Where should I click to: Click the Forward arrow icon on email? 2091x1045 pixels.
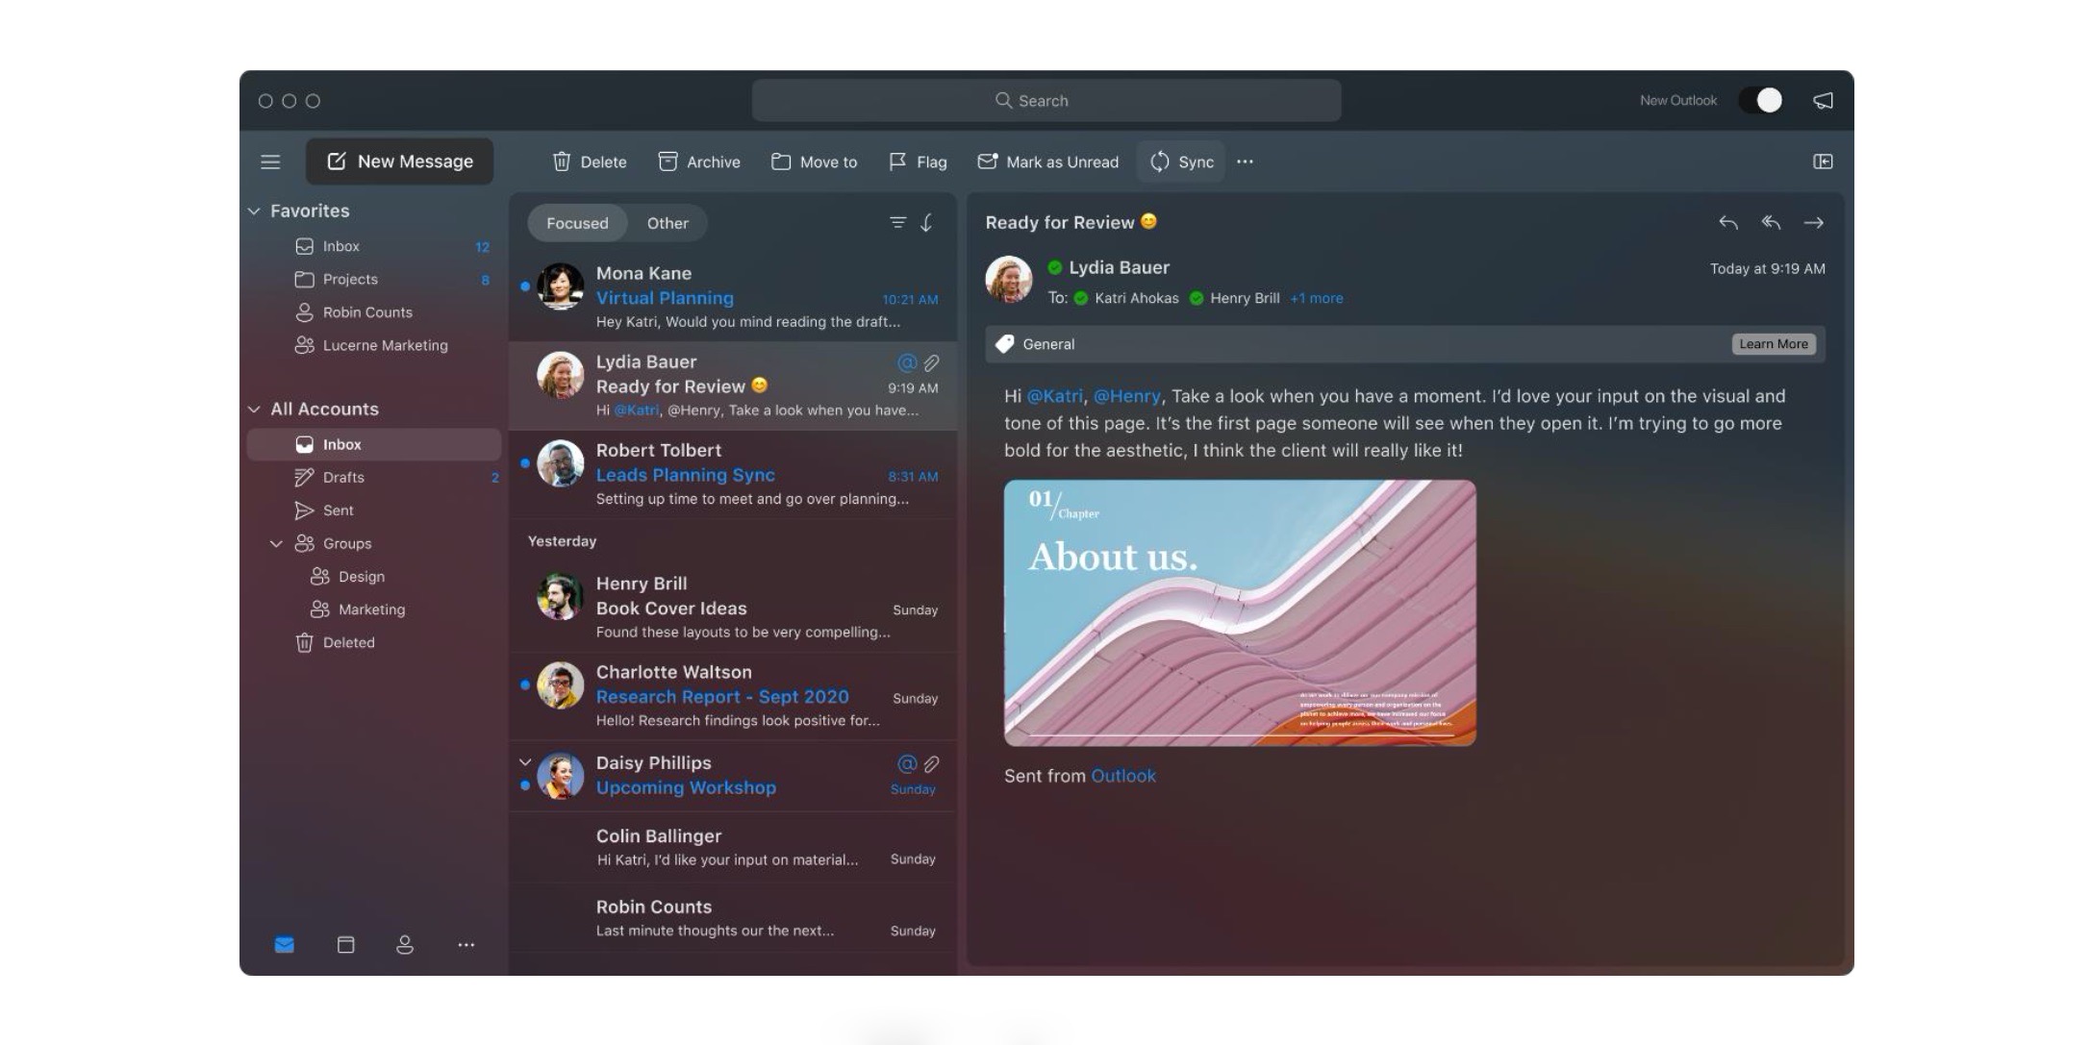tap(1814, 223)
